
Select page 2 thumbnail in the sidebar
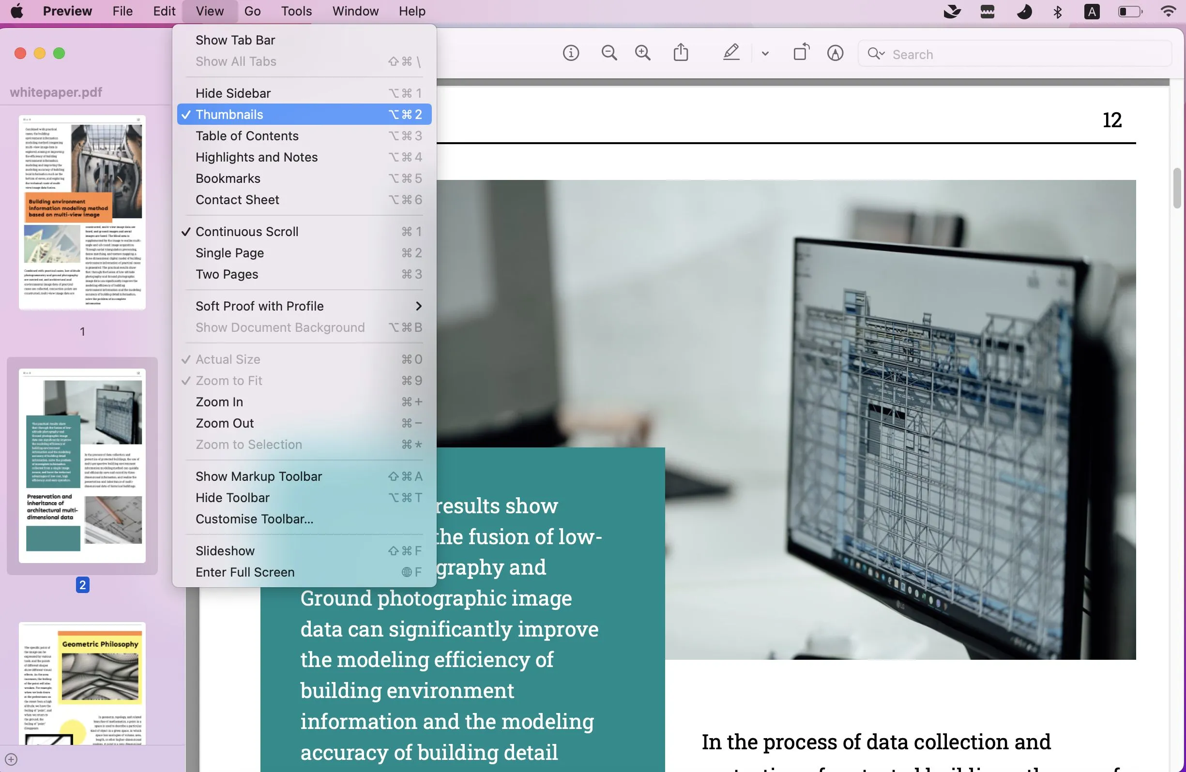point(82,466)
